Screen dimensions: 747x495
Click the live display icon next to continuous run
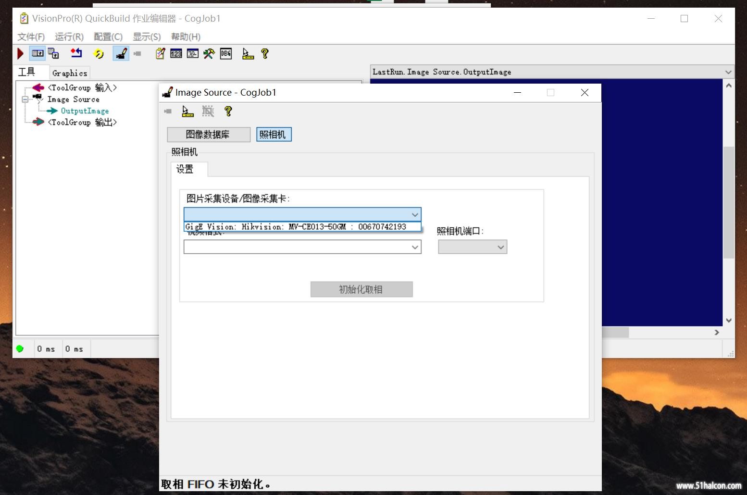[53, 54]
